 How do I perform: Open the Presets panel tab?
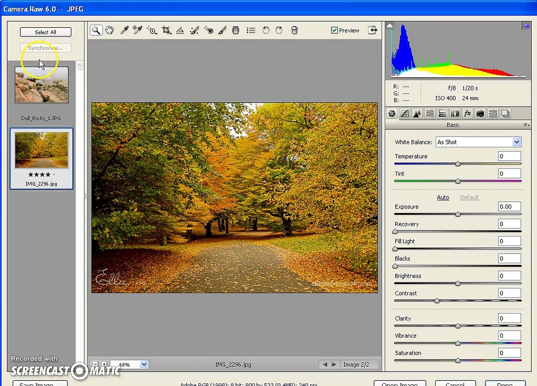(493, 114)
